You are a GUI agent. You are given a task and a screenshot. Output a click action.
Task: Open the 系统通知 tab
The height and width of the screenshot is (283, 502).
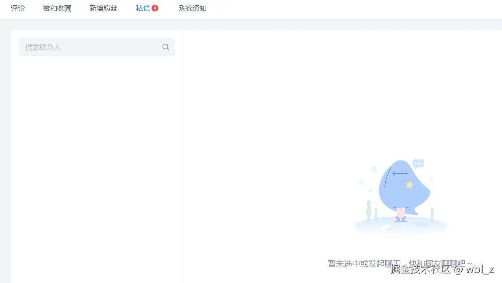coord(192,8)
